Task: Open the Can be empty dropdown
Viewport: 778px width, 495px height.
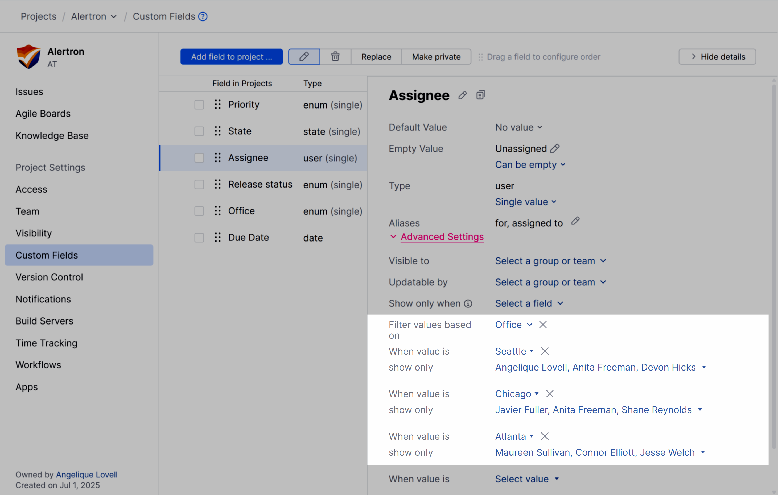Action: [x=530, y=165]
